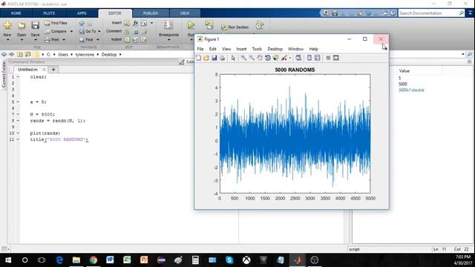Click the Insert function fx icon
Image resolution: width=475 pixels, height=267 pixels.
(135, 23)
